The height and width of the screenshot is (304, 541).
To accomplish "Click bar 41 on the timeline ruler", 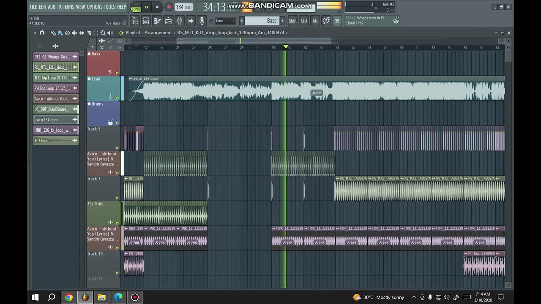I will [337, 48].
